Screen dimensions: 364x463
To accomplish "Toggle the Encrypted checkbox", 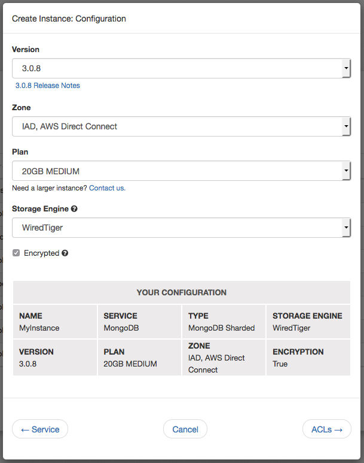I will coord(16,253).
